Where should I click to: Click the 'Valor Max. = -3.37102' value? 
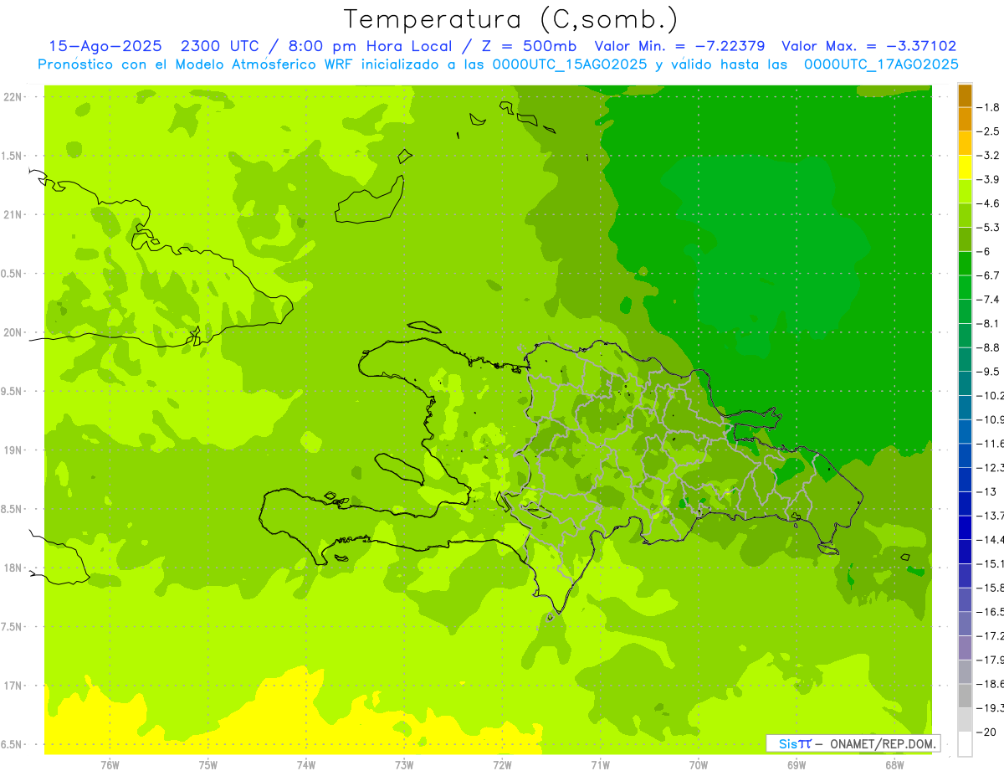pyautogui.click(x=869, y=46)
